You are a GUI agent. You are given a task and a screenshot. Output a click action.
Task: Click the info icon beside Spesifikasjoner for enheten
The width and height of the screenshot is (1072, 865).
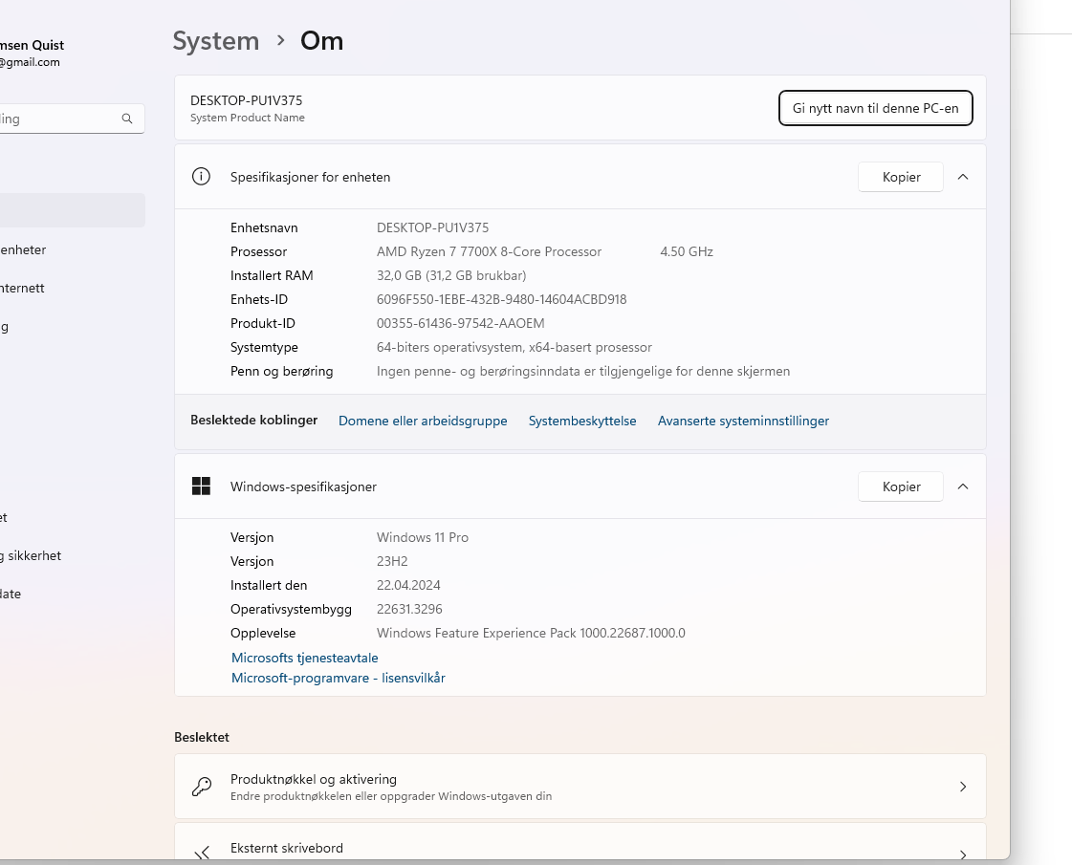tap(201, 177)
